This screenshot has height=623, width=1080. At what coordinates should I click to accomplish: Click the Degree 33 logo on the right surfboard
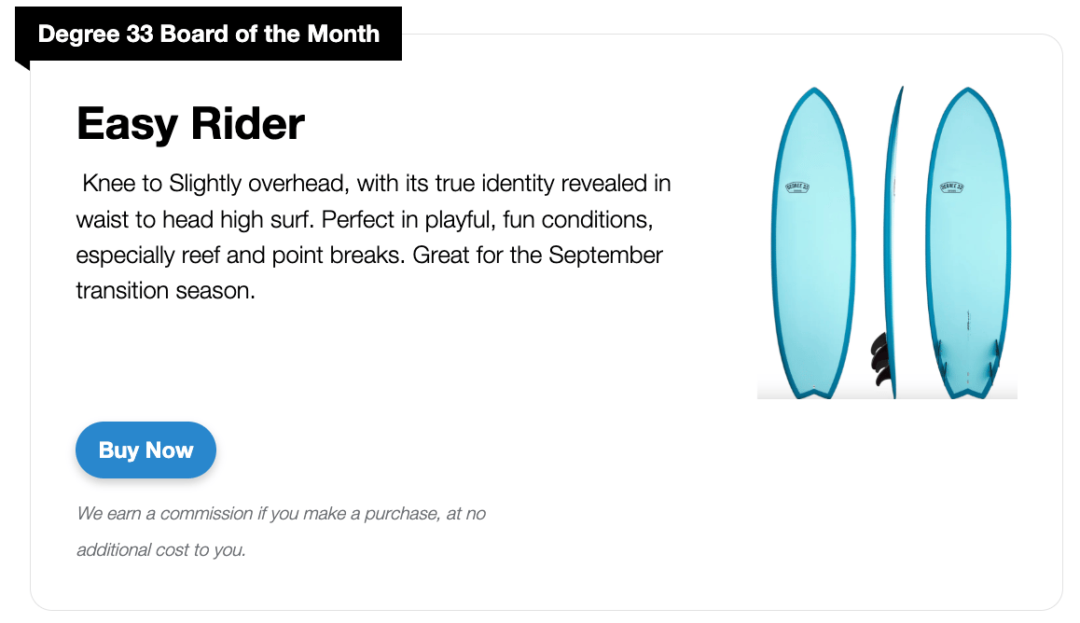point(952,187)
